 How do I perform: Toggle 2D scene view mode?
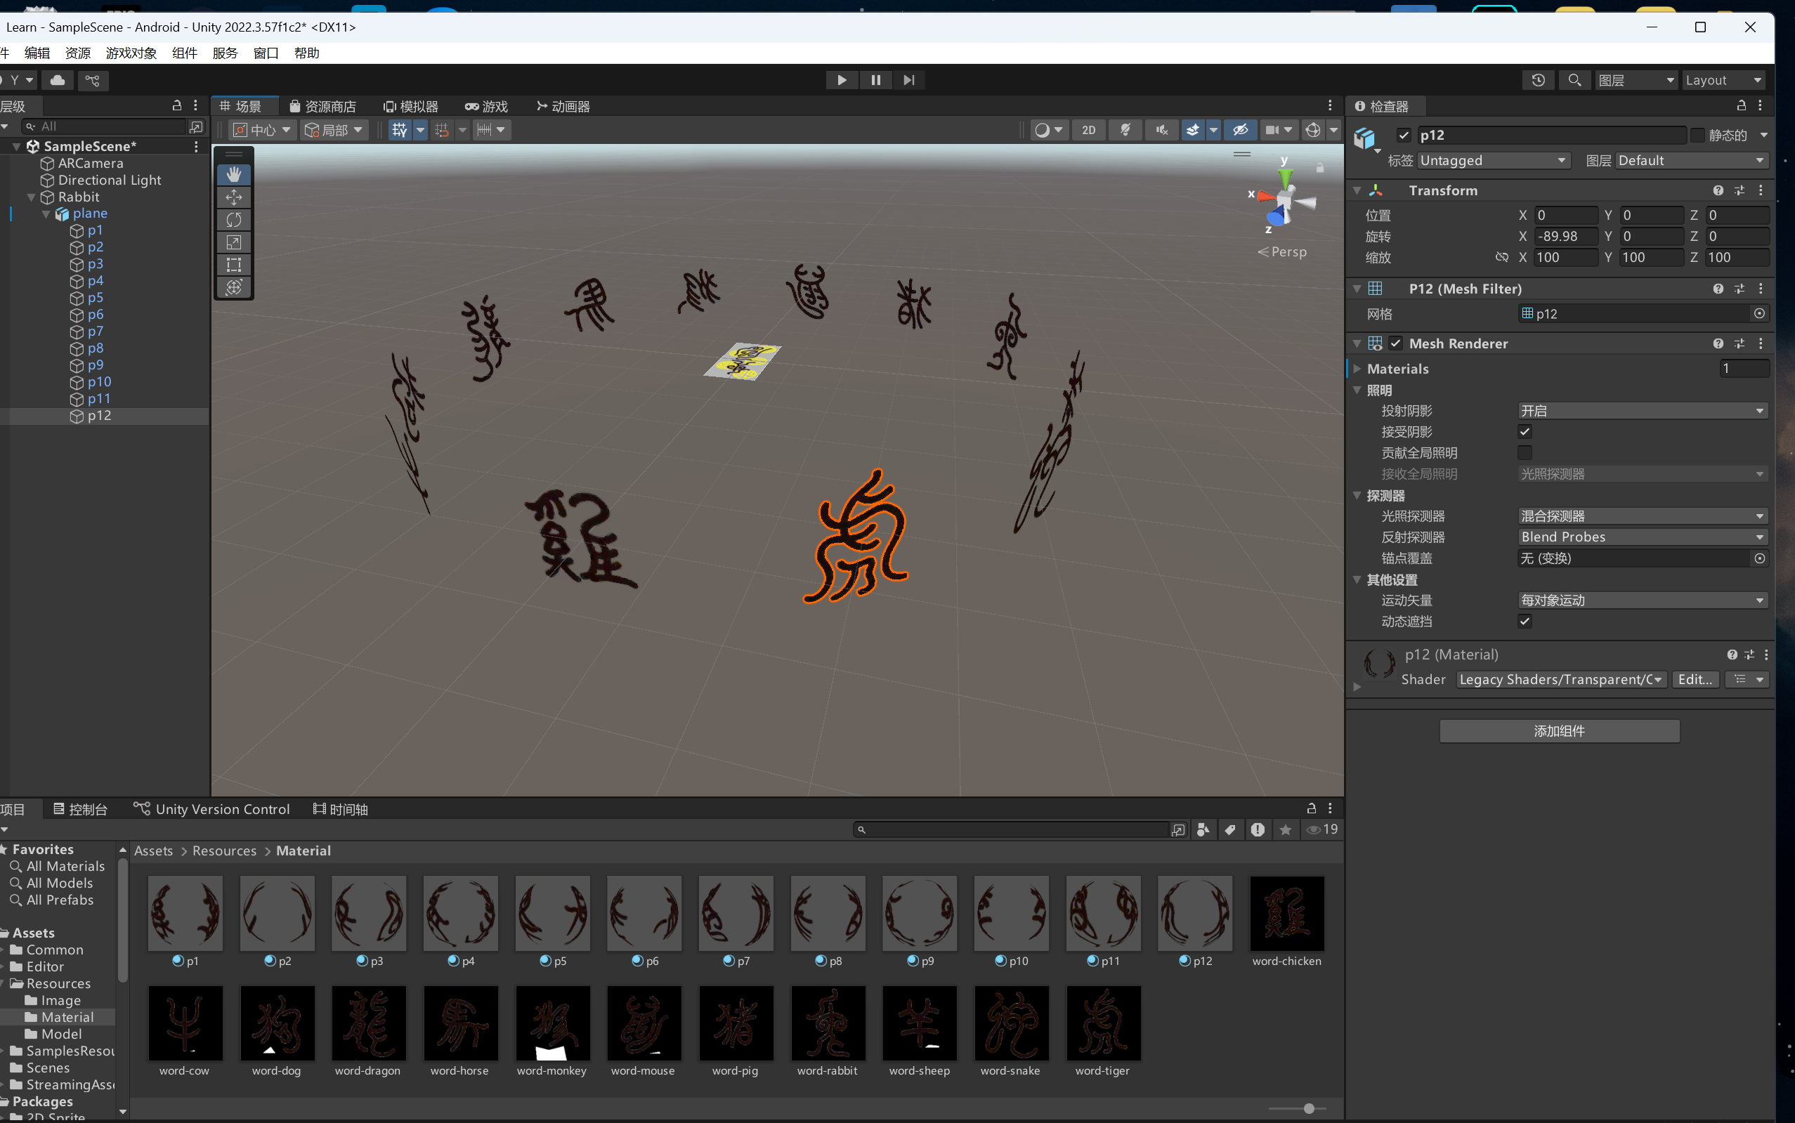(1088, 130)
